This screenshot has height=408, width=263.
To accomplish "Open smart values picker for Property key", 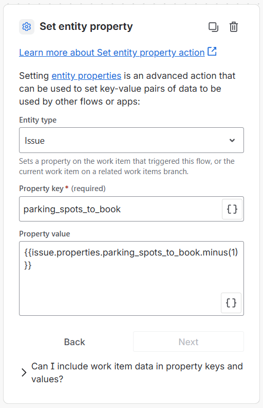I will coord(232,209).
